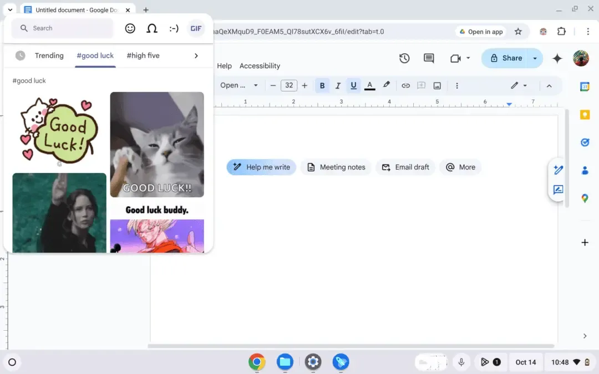Image resolution: width=599 pixels, height=374 pixels.
Task: Open the Accessibility menu
Action: (260, 65)
